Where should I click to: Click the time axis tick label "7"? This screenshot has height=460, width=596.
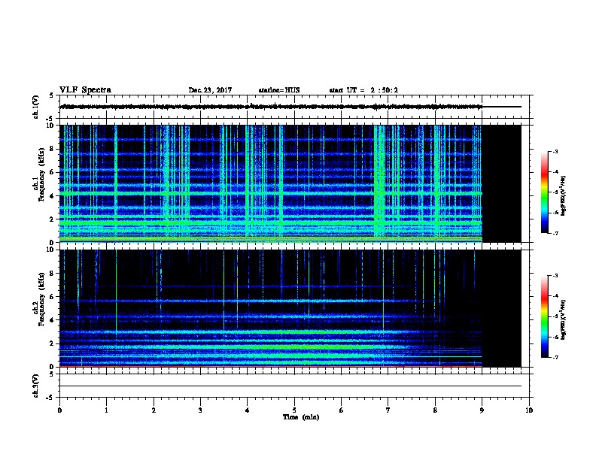click(x=388, y=410)
